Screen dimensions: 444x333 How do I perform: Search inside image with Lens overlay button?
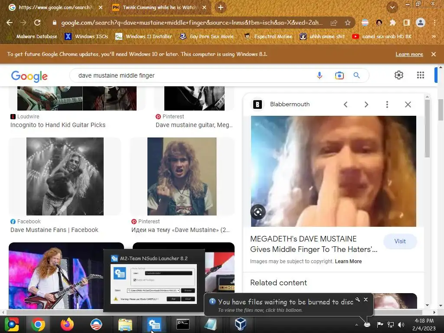pyautogui.click(x=258, y=212)
